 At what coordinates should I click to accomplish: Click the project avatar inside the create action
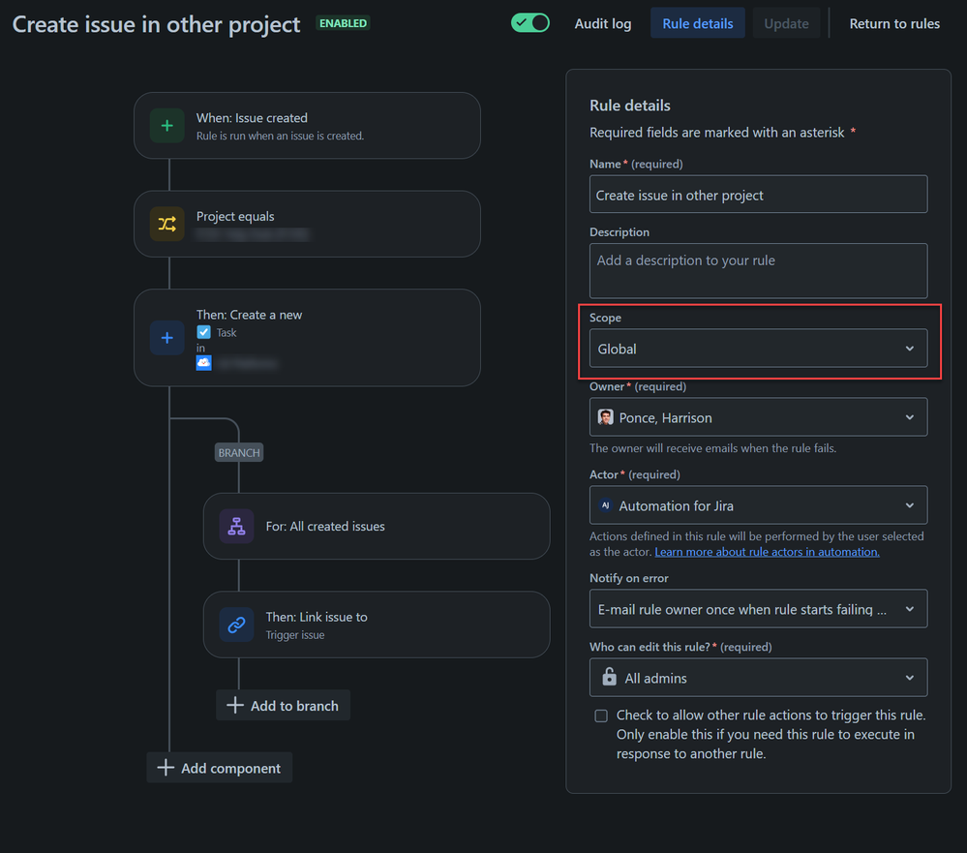pos(203,362)
